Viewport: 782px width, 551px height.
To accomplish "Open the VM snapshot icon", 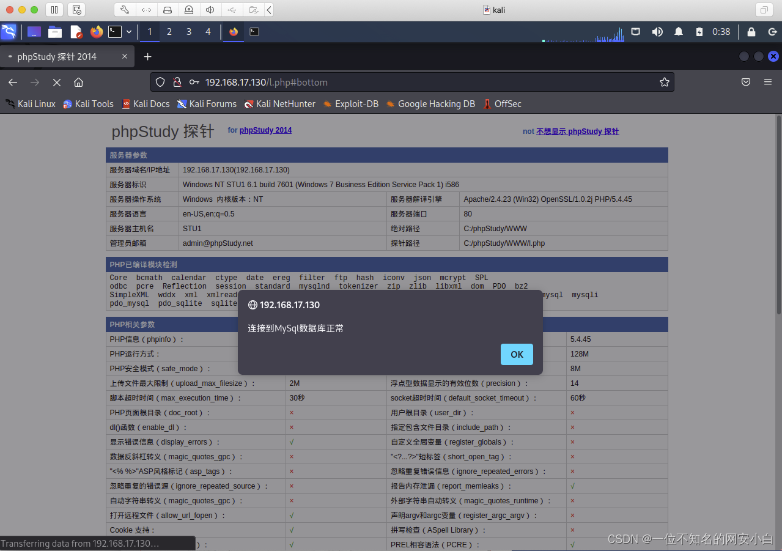I will 77,10.
